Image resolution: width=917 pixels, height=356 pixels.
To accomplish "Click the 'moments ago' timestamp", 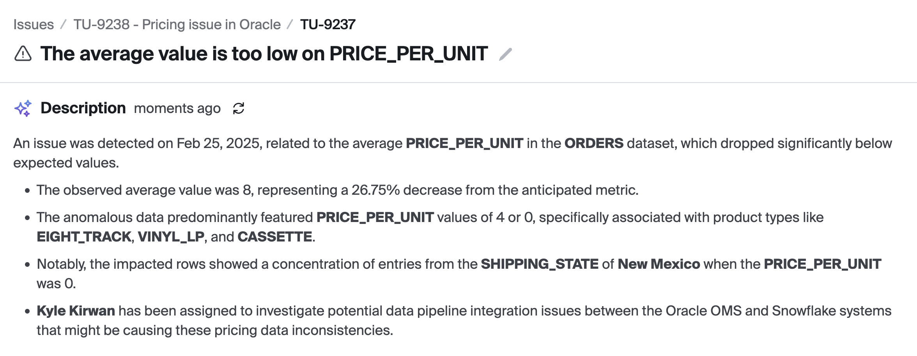I will (177, 108).
